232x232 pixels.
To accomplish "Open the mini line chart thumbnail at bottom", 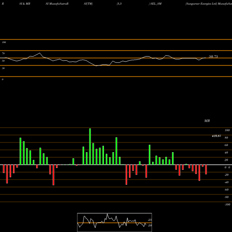I will tap(115, 222).
